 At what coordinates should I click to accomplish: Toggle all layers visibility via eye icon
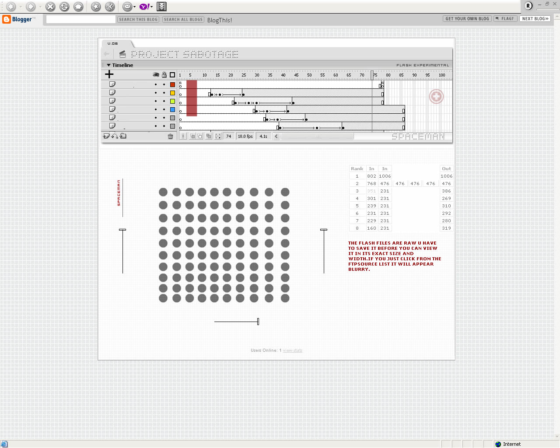[x=156, y=75]
